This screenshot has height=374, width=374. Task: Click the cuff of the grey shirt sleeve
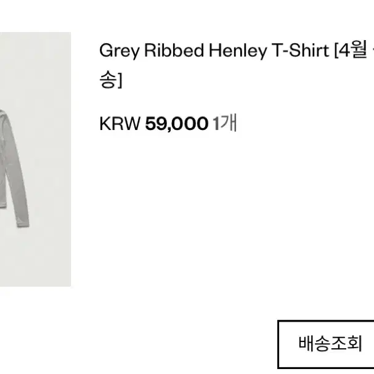[x=23, y=222]
